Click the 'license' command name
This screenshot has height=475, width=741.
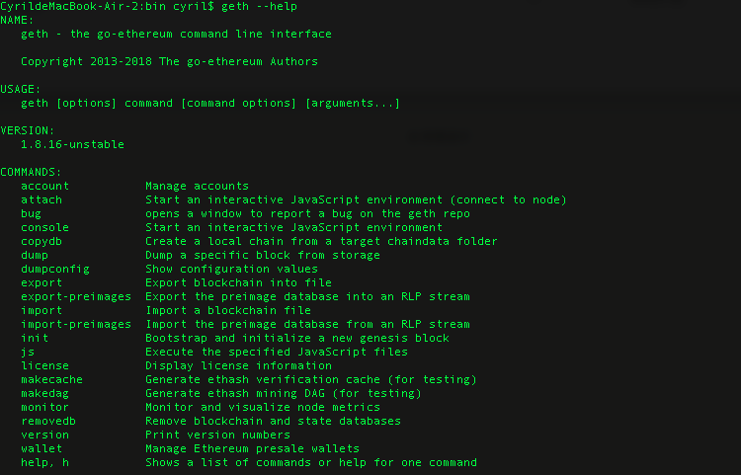[x=44, y=365]
